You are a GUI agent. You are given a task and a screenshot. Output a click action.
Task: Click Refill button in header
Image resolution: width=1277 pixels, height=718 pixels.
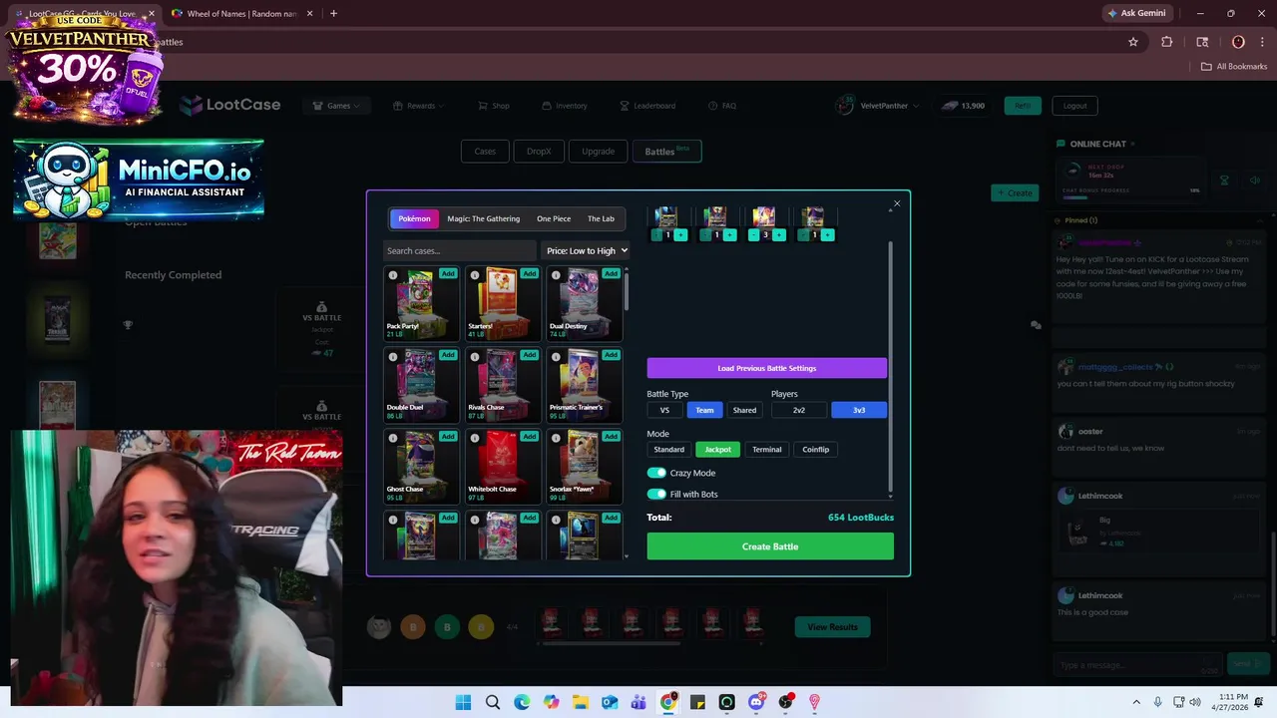[1023, 106]
